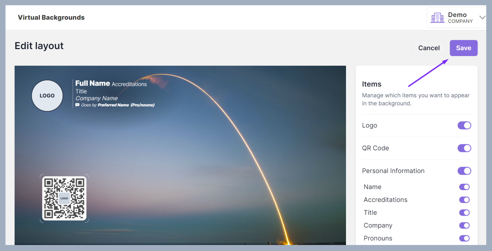The image size is (492, 251).
Task: Click the (Pro/nouns) text in preview
Action: pyautogui.click(x=143, y=105)
